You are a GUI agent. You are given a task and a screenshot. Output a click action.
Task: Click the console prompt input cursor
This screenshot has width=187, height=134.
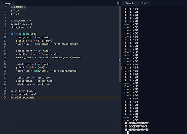(x=128, y=133)
